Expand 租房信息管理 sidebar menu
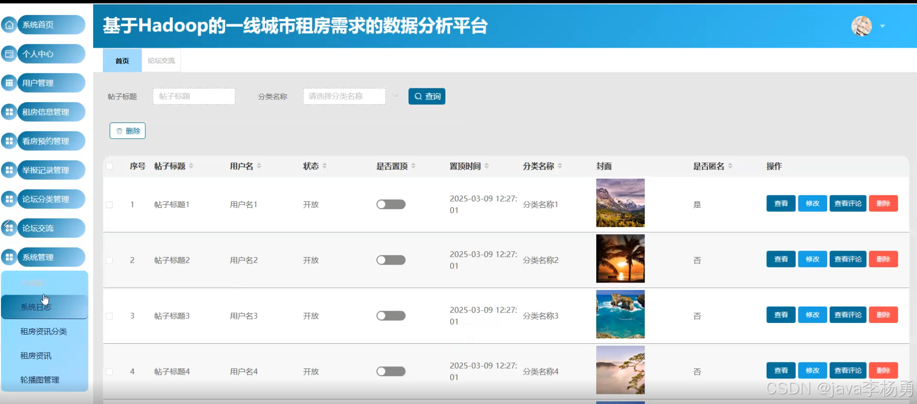The width and height of the screenshot is (917, 404). pos(51,112)
